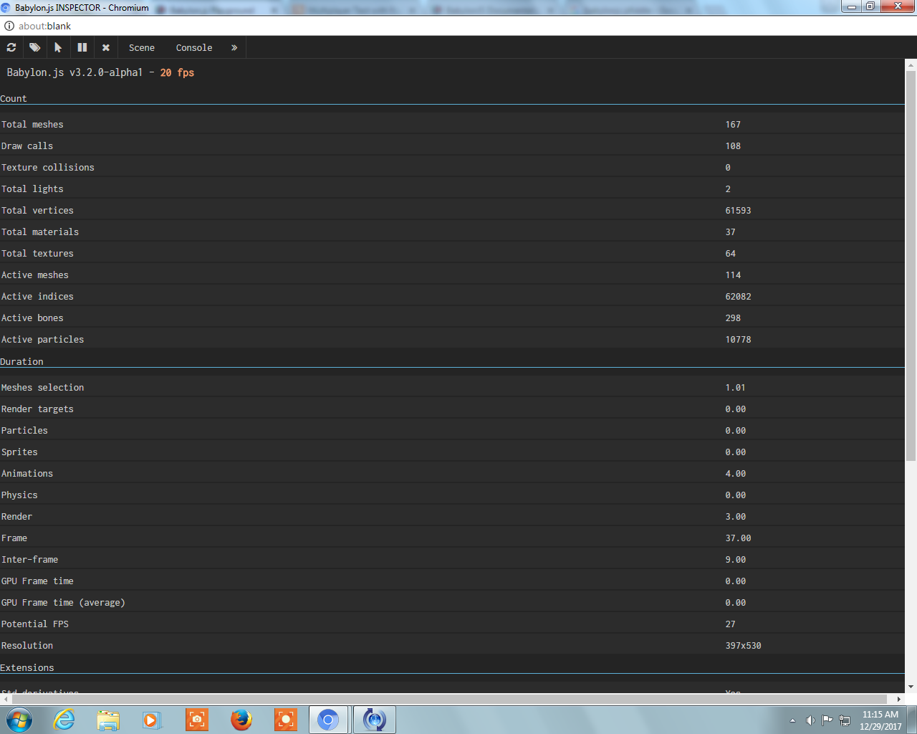Click the Render value 3.00
This screenshot has height=734, width=917.
pos(735,517)
